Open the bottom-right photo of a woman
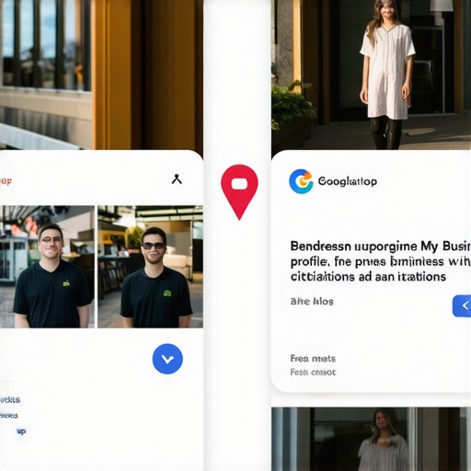The height and width of the screenshot is (471, 471). 371,439
